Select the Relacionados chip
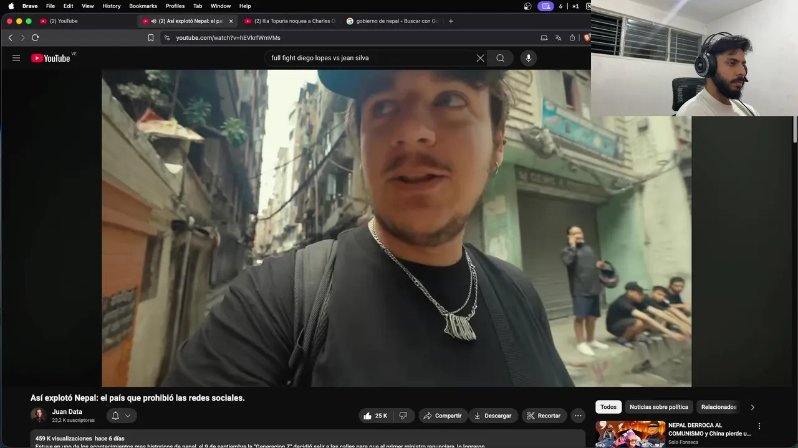 pos(719,407)
